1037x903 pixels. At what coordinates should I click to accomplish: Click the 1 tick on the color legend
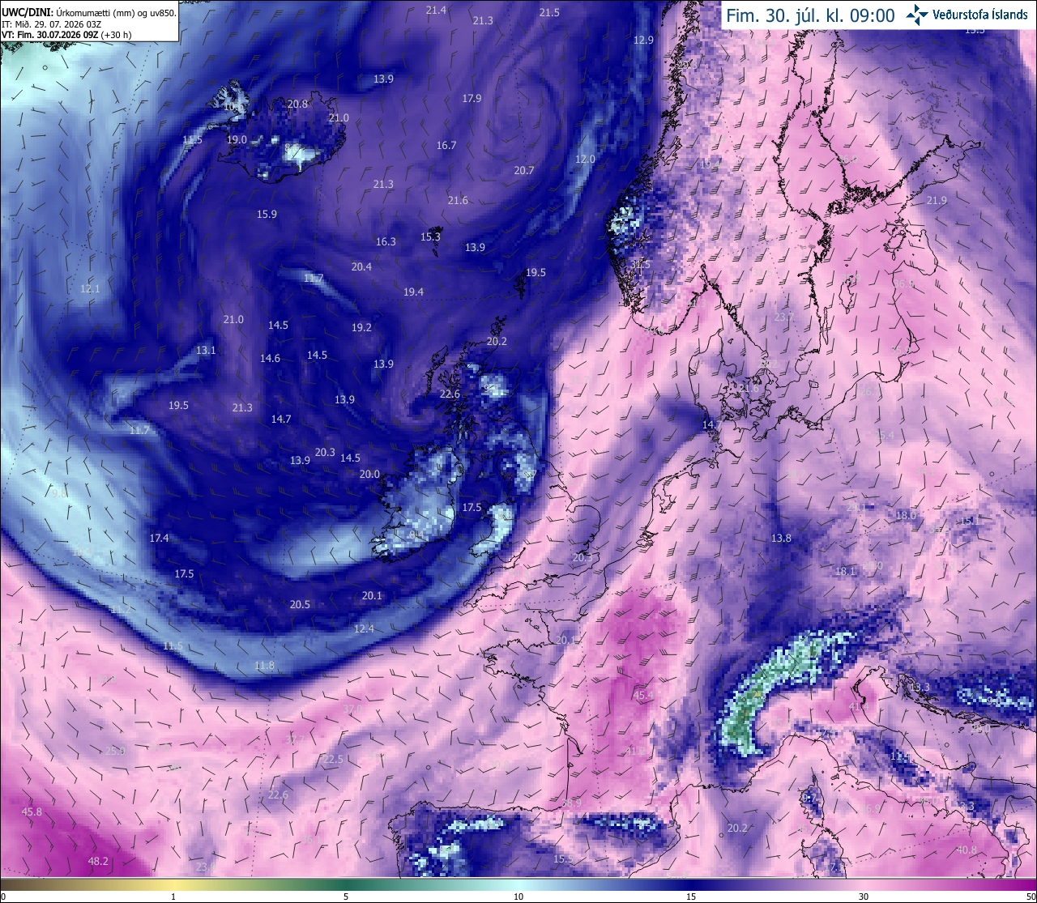173,897
